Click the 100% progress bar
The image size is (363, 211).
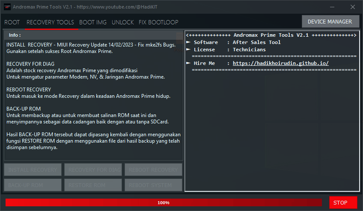[164, 202]
